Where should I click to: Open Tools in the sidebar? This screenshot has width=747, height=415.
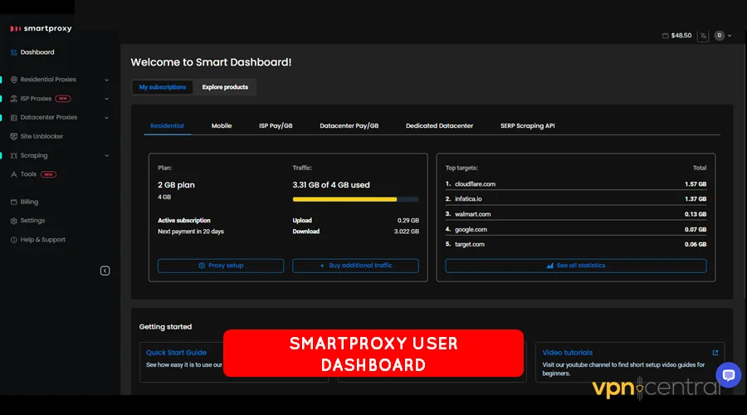click(x=28, y=174)
